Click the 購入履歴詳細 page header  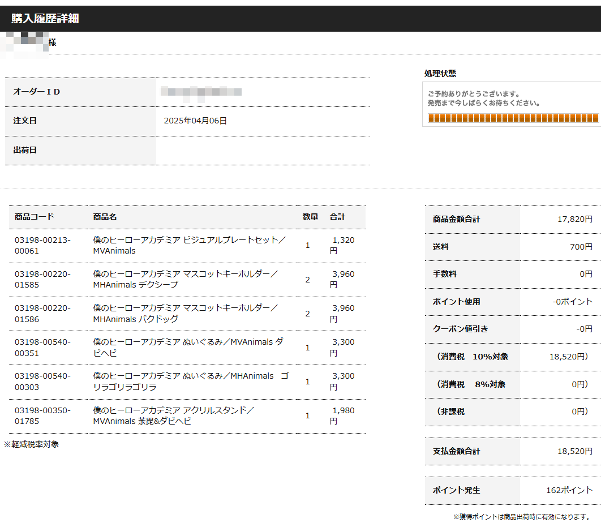pos(45,19)
